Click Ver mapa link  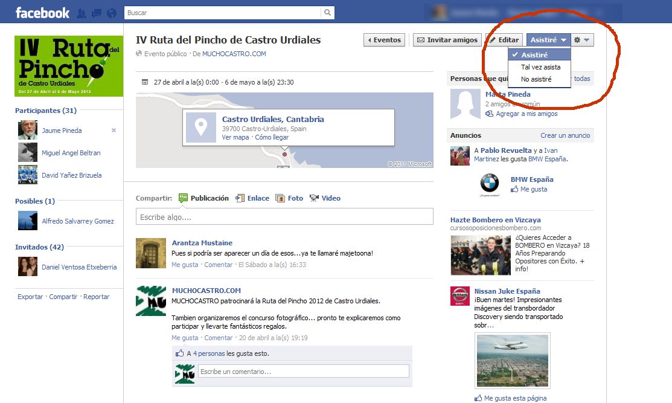235,137
